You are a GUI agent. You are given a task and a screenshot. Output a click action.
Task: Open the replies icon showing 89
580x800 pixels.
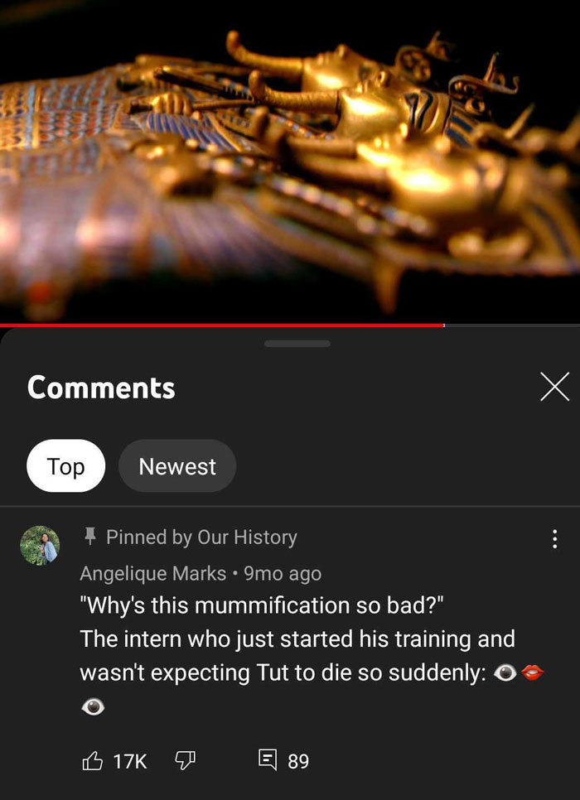point(268,759)
